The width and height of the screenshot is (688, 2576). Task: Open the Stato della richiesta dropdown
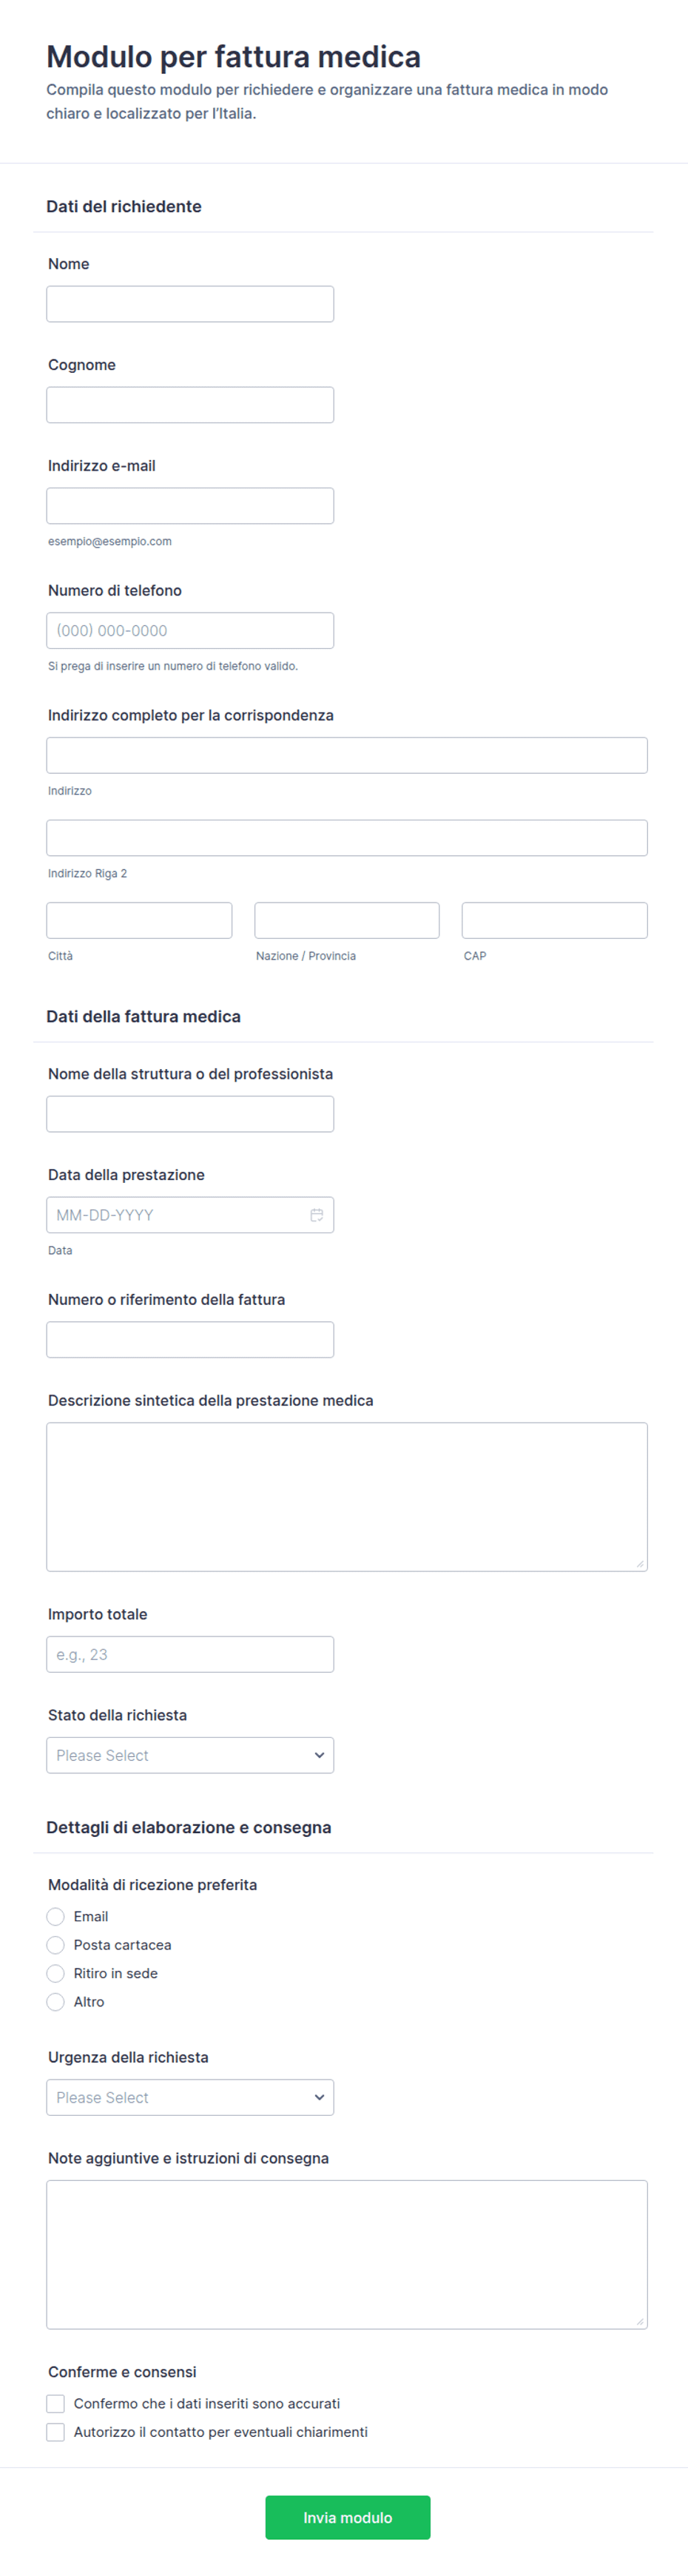(x=190, y=1755)
